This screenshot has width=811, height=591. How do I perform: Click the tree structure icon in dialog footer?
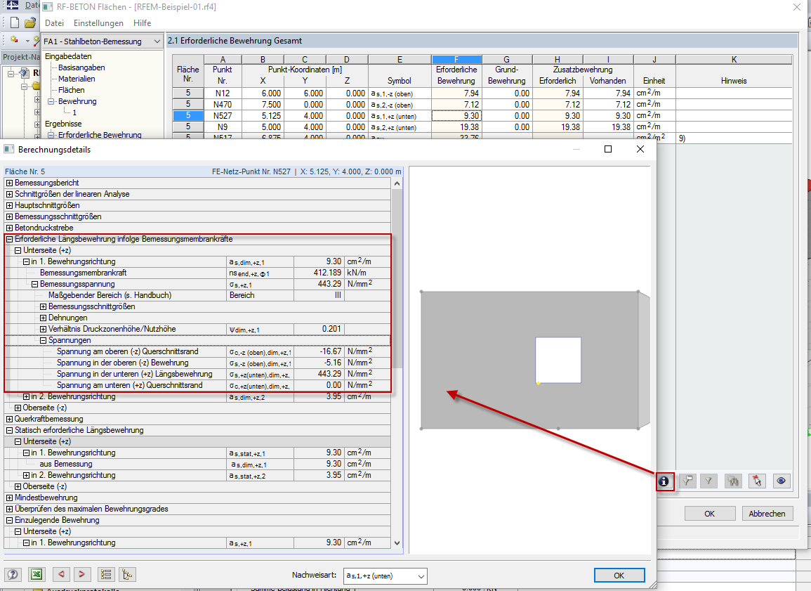127,574
